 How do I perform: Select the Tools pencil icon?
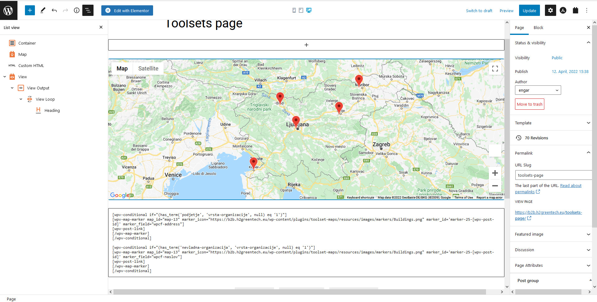click(x=43, y=10)
